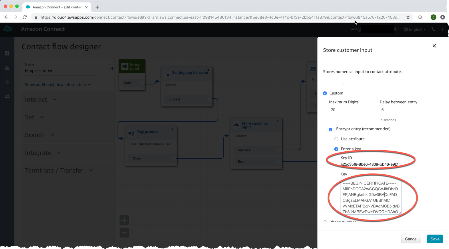Click the Delay between entry field

tap(393, 110)
